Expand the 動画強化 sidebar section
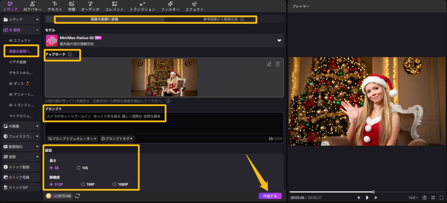Viewport: 447px width, 203px height. (x=21, y=147)
